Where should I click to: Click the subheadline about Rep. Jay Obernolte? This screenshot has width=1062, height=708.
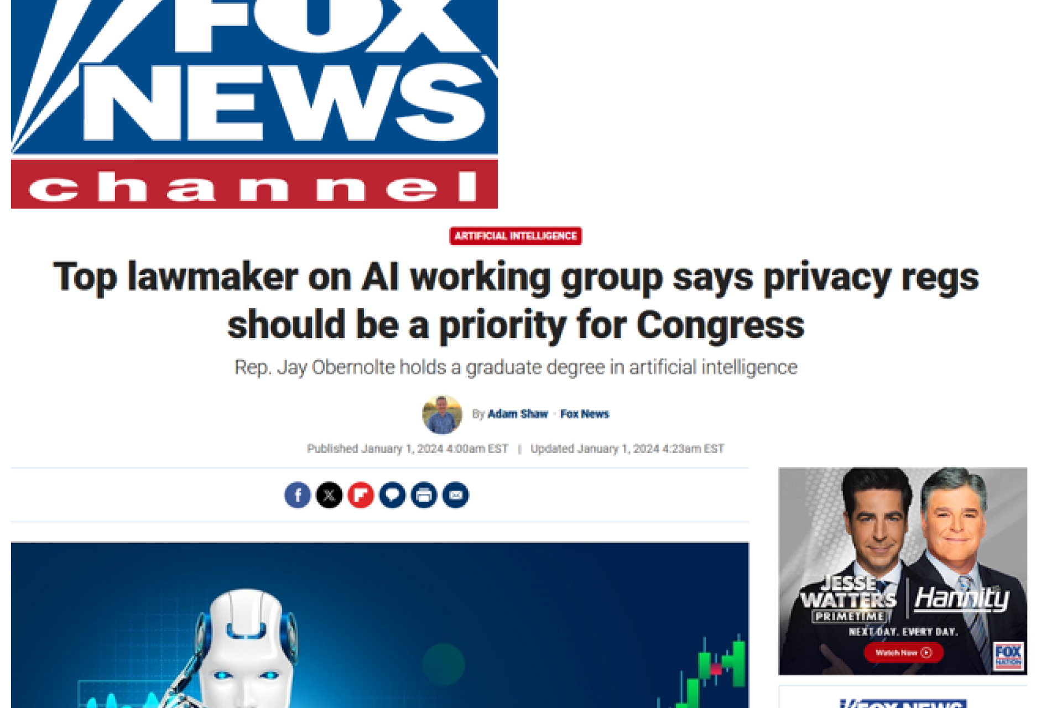(x=516, y=367)
